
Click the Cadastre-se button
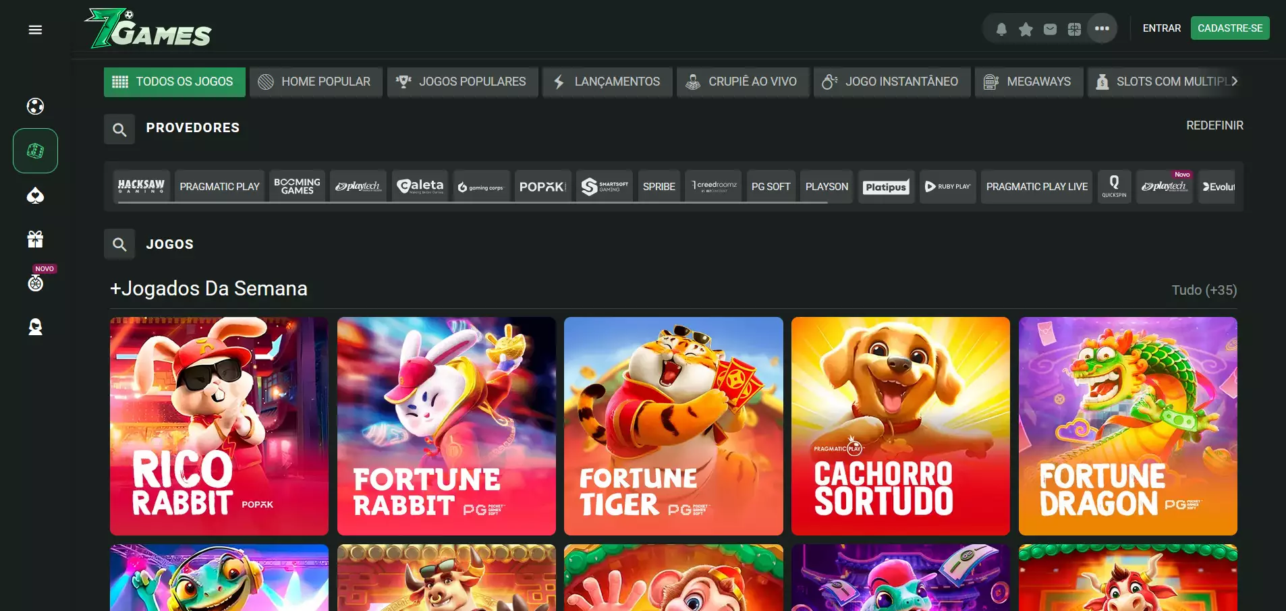click(1229, 28)
